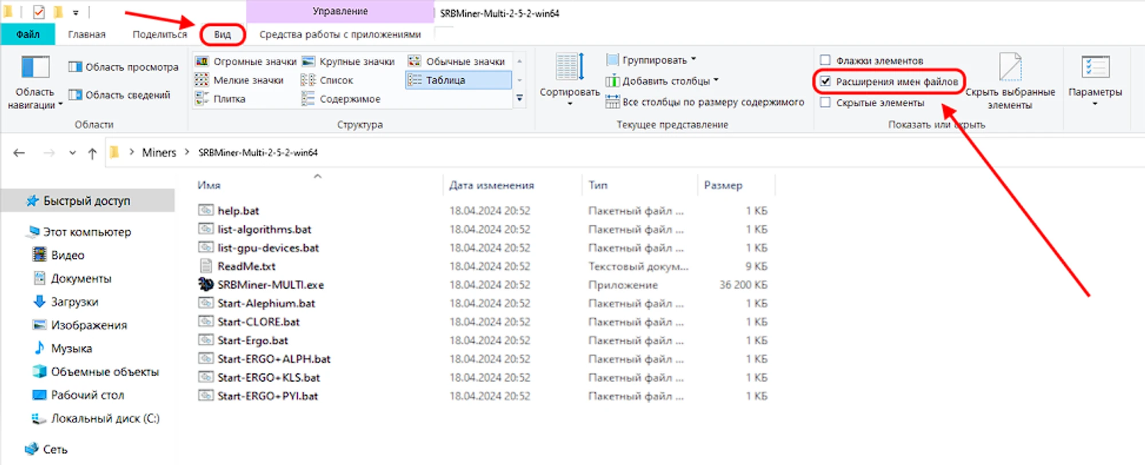Click the Область навигации pane icon
Image resolution: width=1145 pixels, height=465 pixels.
click(35, 68)
